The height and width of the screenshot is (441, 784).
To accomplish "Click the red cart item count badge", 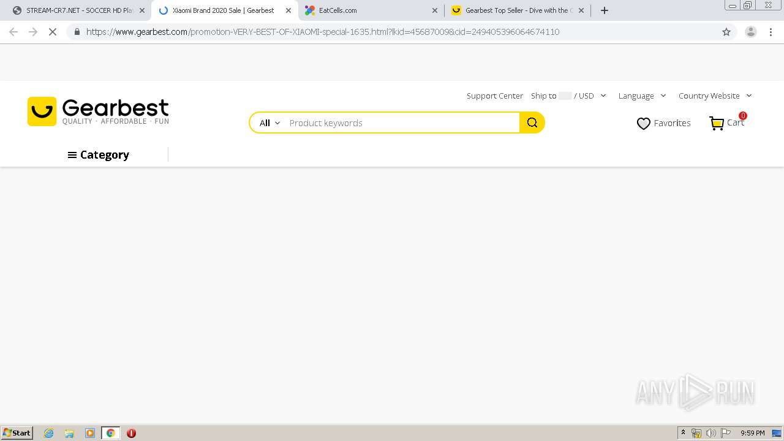I will pos(742,116).
